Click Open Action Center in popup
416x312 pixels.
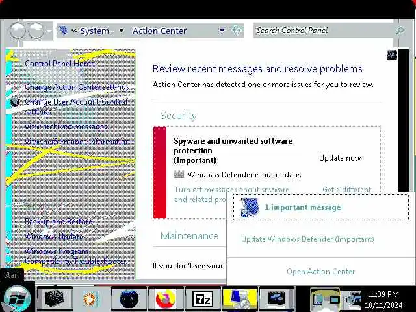tap(320, 272)
